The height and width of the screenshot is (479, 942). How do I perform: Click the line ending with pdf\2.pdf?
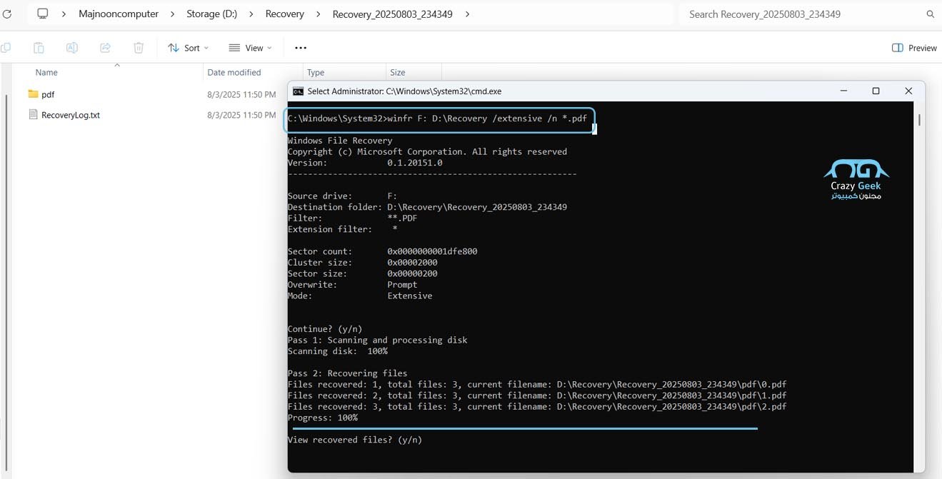(x=537, y=406)
